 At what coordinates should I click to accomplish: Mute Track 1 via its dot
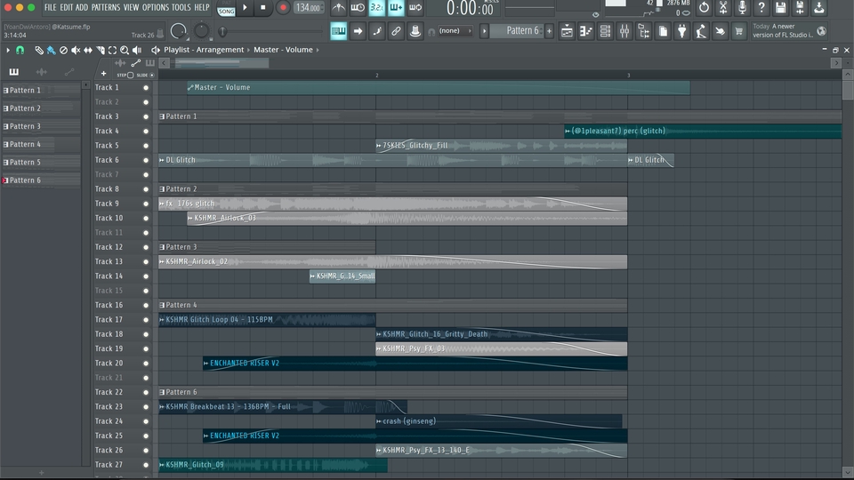pos(145,88)
